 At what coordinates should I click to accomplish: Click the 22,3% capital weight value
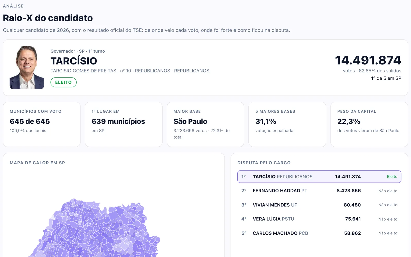click(x=349, y=121)
